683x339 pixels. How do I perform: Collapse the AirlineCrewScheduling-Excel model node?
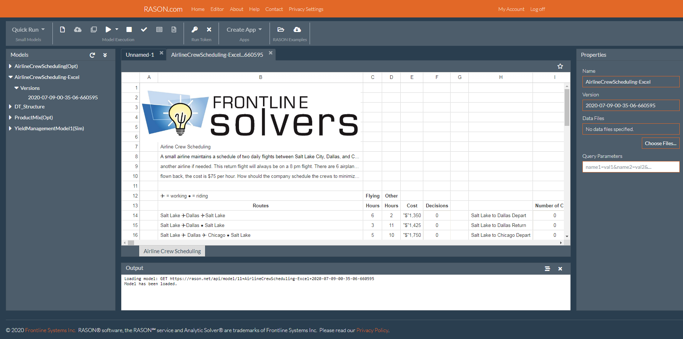(x=11, y=77)
